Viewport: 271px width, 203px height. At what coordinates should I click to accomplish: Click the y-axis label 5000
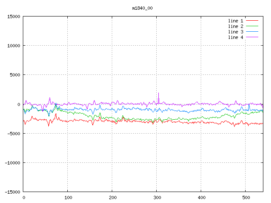(15, 75)
